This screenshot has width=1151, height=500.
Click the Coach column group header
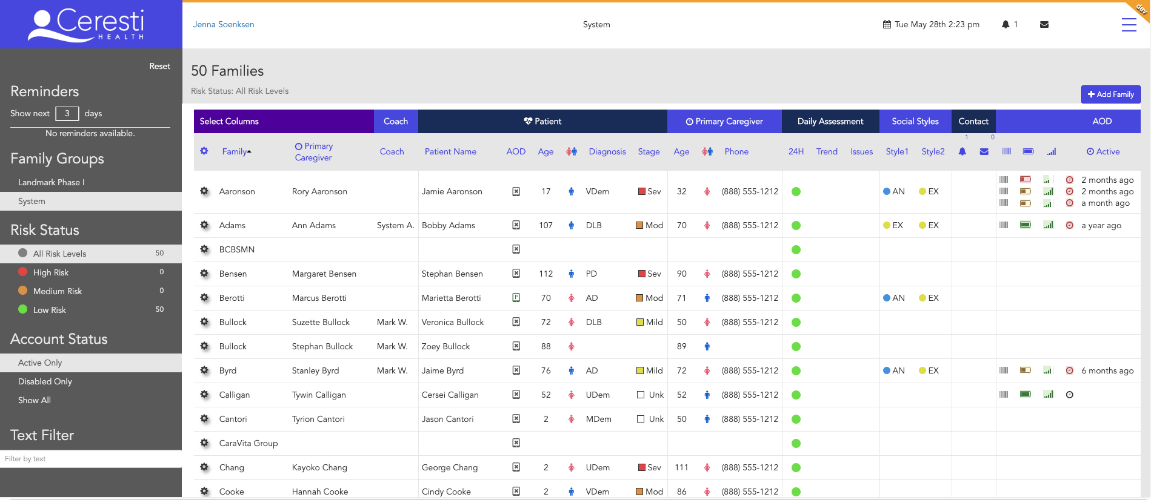tap(396, 121)
